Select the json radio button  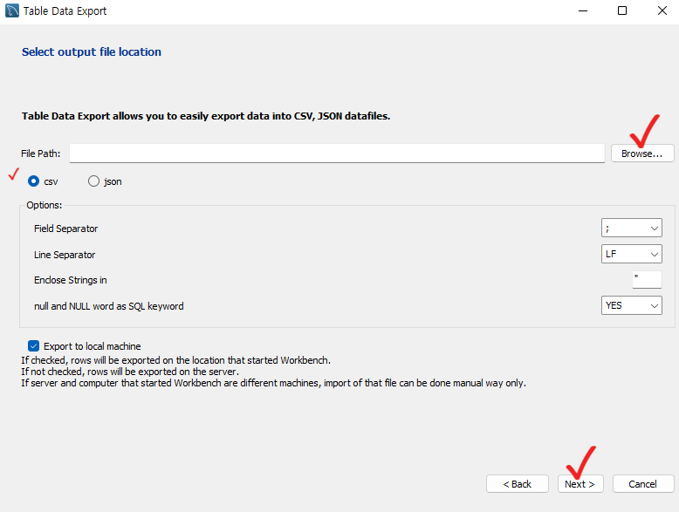click(x=93, y=181)
